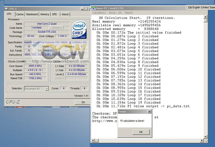Viewport: 215px width, 147px height.
Task: Open the About tab in CPU-Z
Action: [65, 14]
